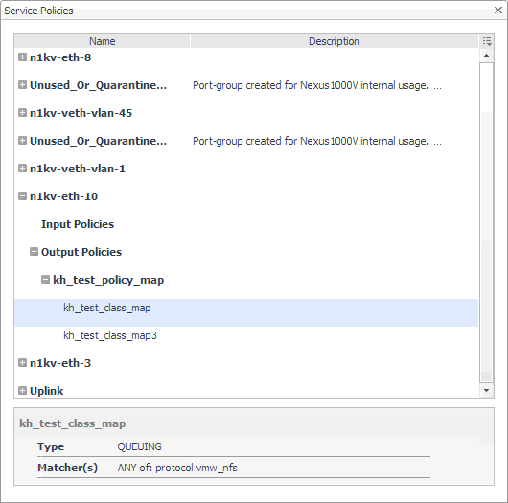
Task: Expand the Unused_Or_Quarantine node below n1kv-veth-vlan-45
Action: (x=22, y=141)
